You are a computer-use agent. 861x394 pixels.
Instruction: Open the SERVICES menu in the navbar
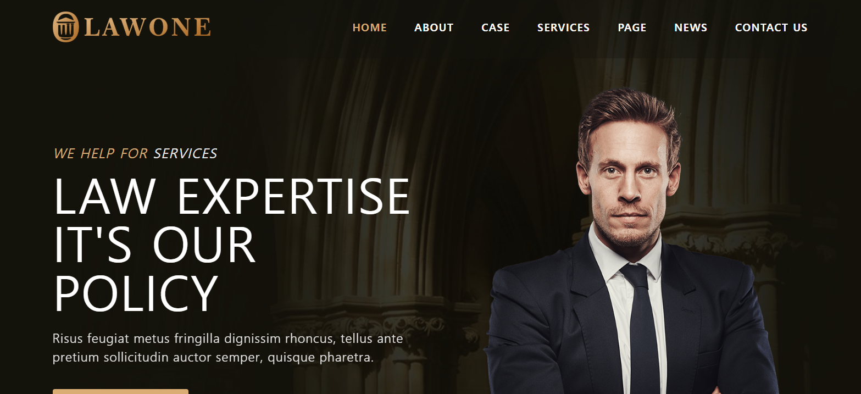click(563, 27)
